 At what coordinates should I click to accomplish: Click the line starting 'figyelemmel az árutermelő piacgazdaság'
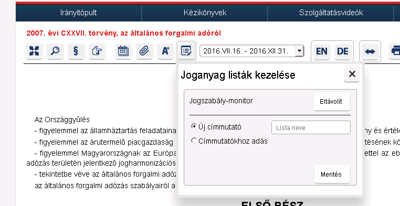tap(104, 142)
